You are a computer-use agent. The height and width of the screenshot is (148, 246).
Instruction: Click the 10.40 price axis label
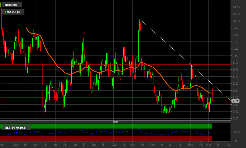pos(236,7)
